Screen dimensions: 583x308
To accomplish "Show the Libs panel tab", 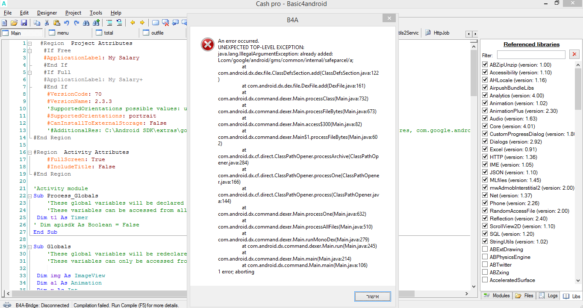I will point(571,296).
